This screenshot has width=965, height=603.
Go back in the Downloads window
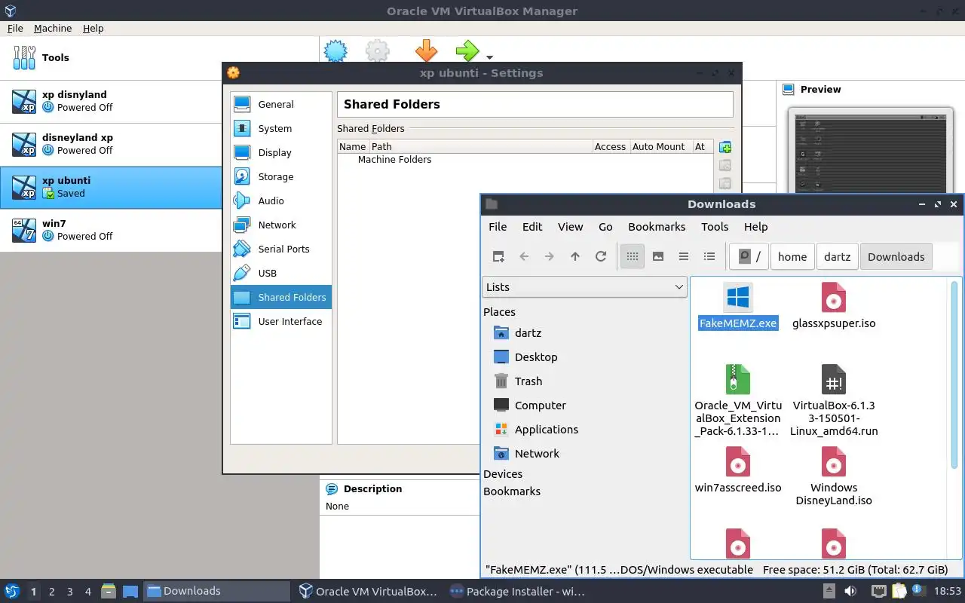(x=524, y=256)
